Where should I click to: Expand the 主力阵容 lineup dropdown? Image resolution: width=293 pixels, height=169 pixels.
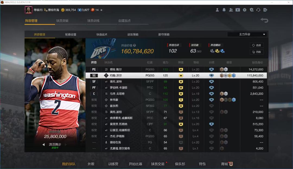point(247,34)
